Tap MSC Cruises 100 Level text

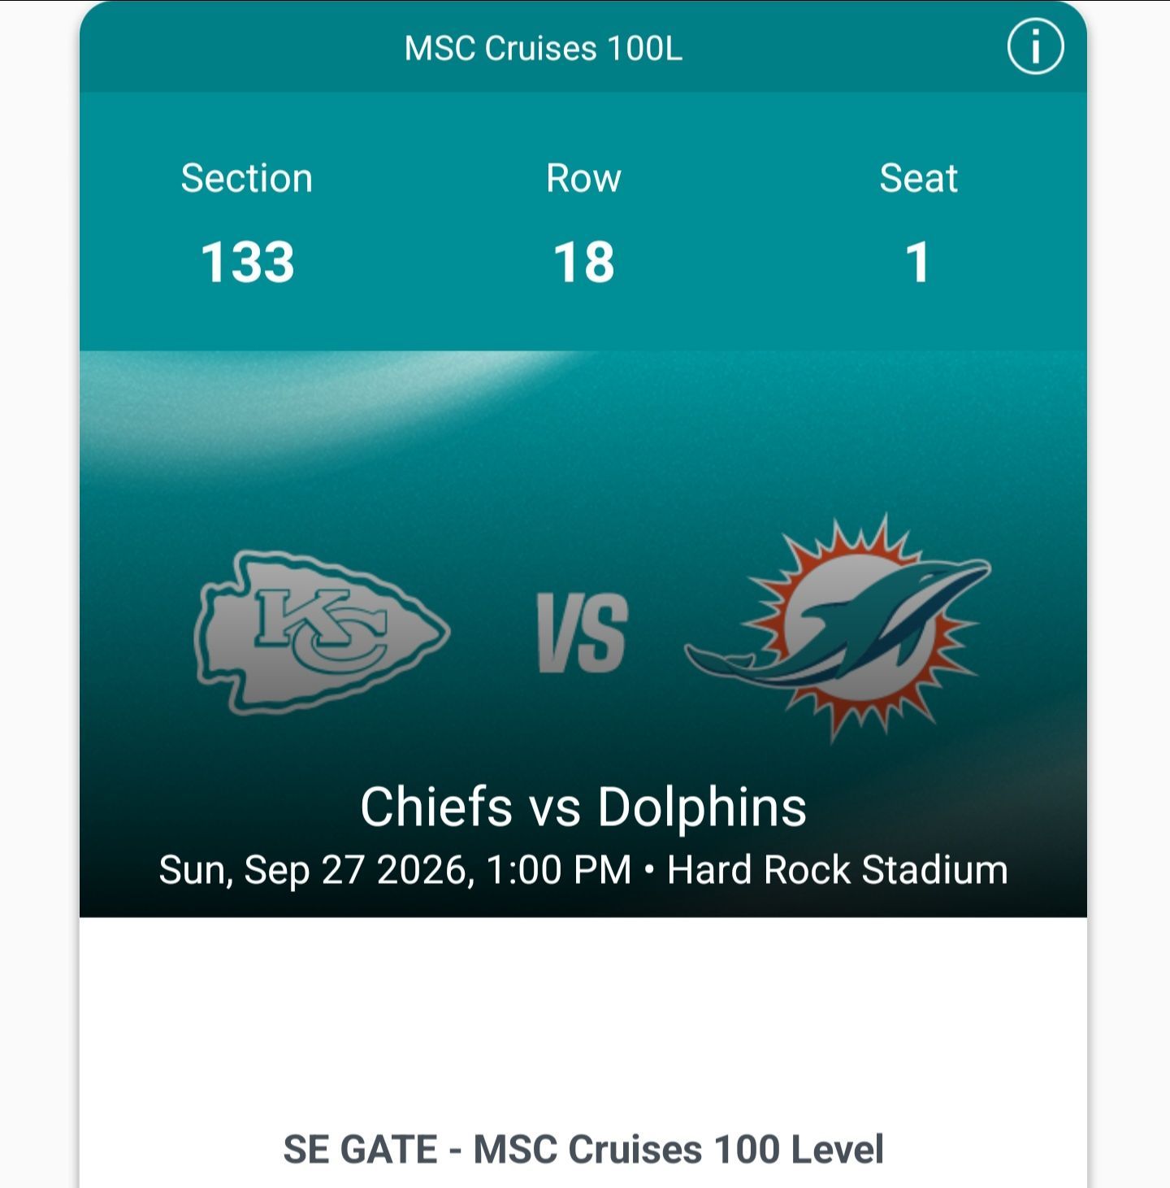pyautogui.click(x=678, y=1150)
